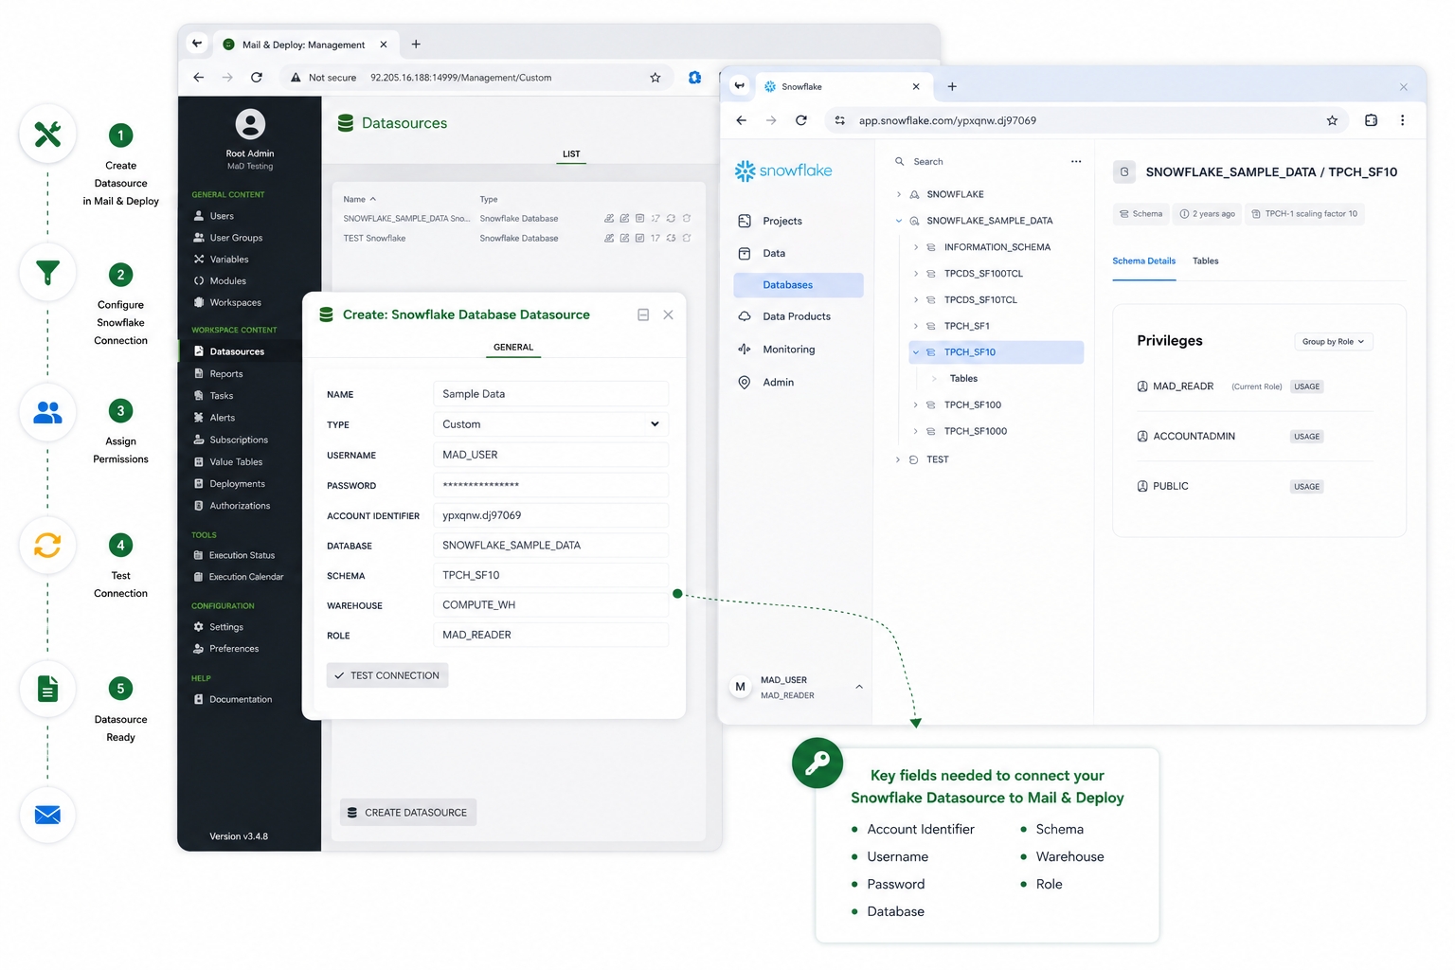The height and width of the screenshot is (970, 1455).
Task: Reload the Snowflake browser page
Action: tap(801, 120)
